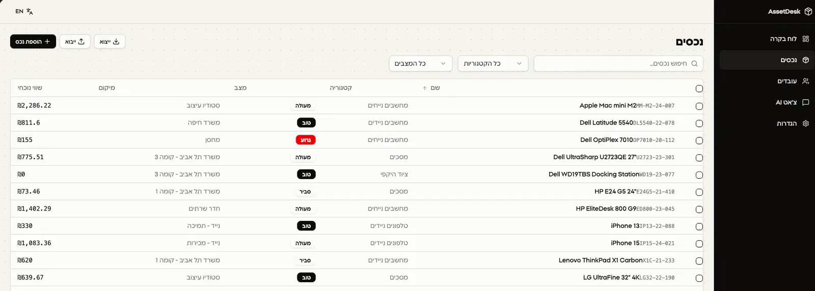This screenshot has width=815, height=291.
Task: Click category ציוד היקפי
Action: pyautogui.click(x=394, y=174)
